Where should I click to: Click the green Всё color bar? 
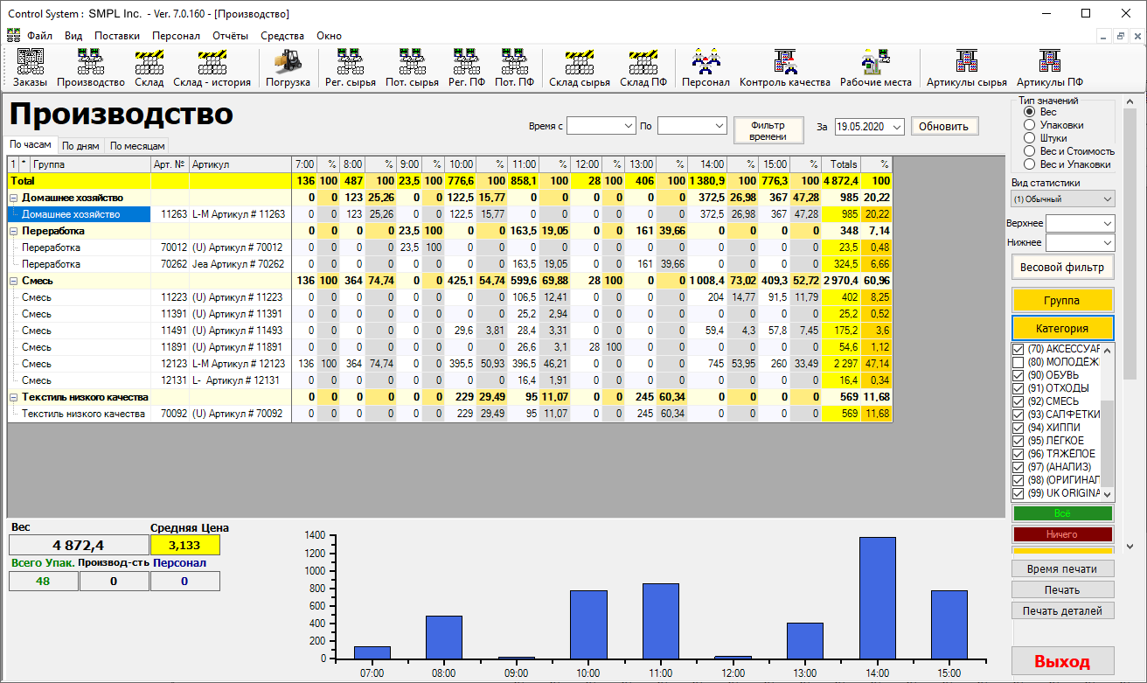pos(1061,514)
